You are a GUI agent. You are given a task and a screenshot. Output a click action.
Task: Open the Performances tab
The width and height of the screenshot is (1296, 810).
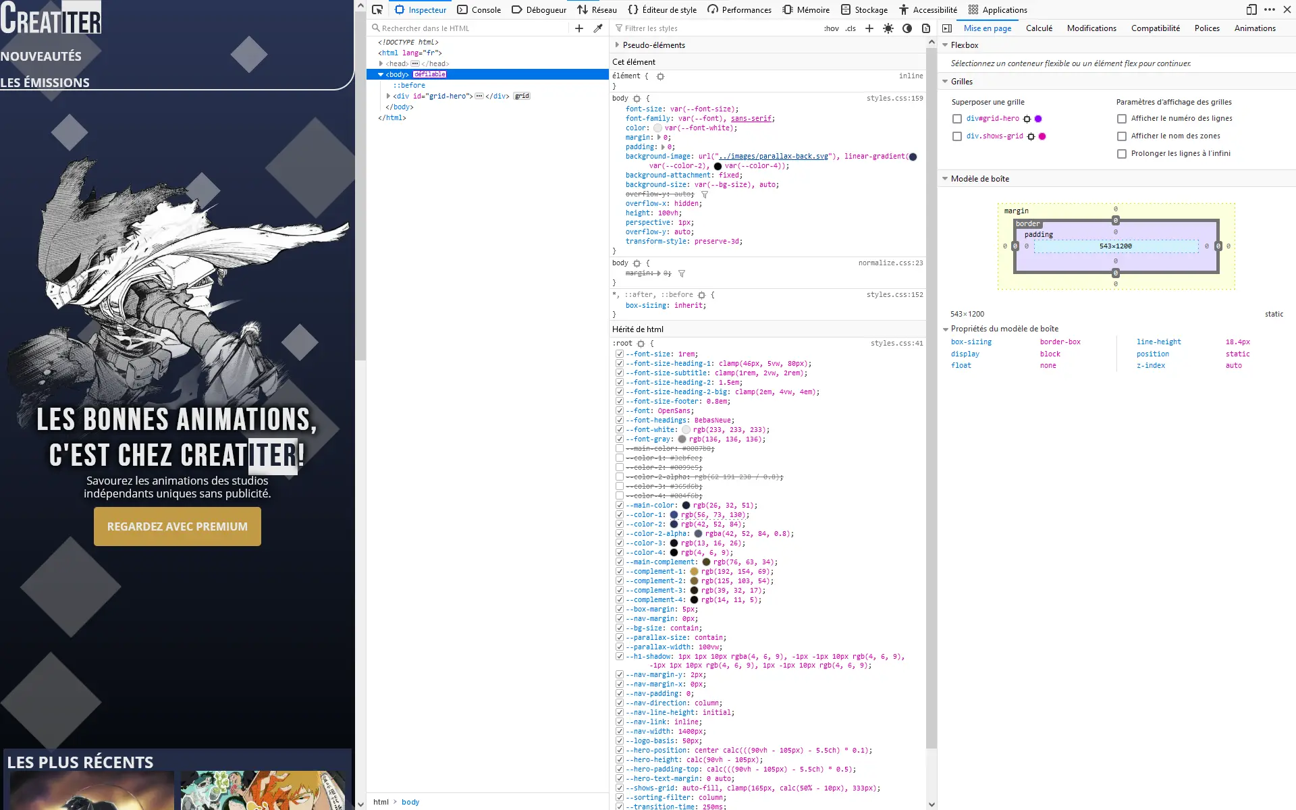(740, 9)
